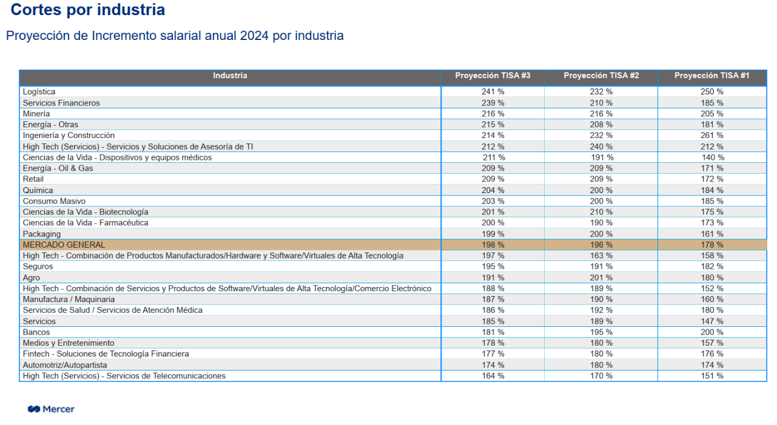Viewport: 777px width, 425px height.
Task: Select the 'Cortes por industria' title
Action: (88, 10)
